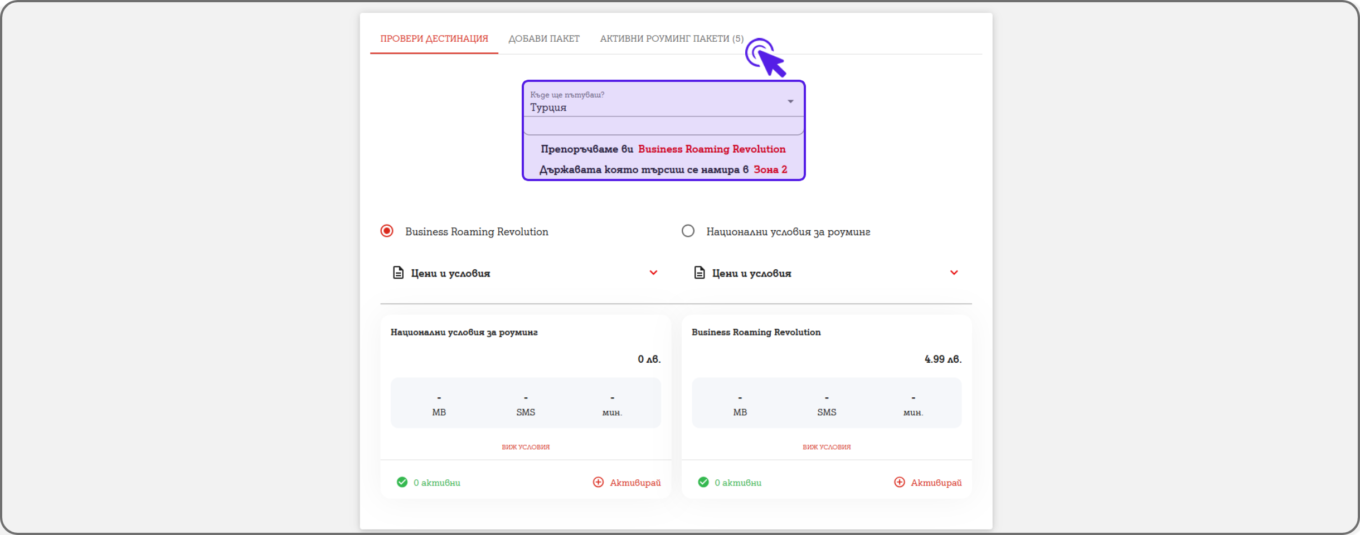Viewport: 1360px width, 535px height.
Task: Click ВИЖ УСЛОВИЯ in Business Roaming Revolution card
Action: pos(827,447)
